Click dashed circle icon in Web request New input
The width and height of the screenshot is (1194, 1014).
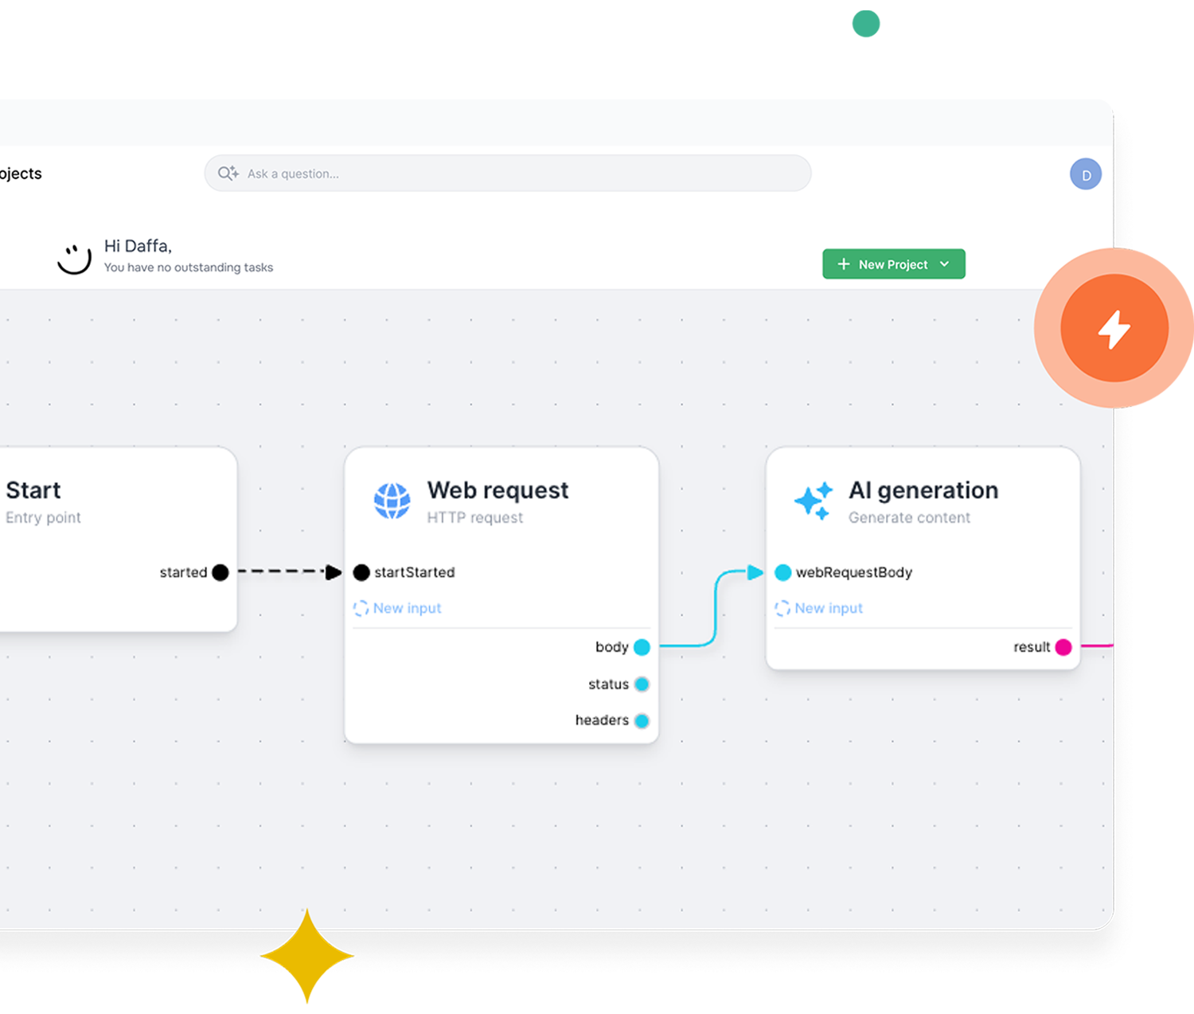click(361, 608)
